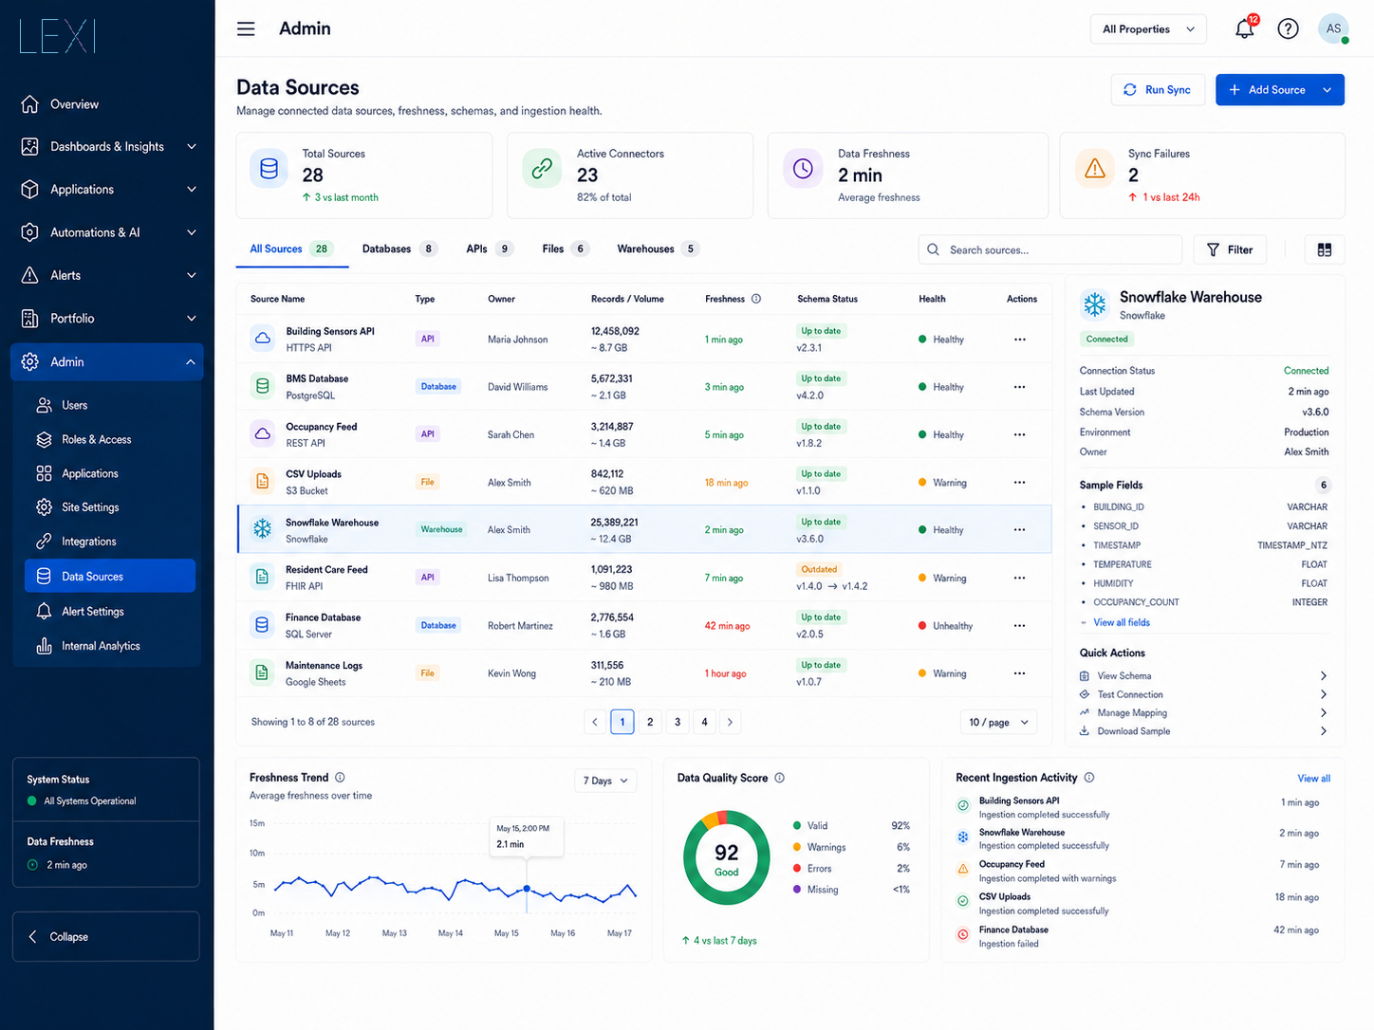Switch to Databases tab
Image resolution: width=1374 pixels, height=1030 pixels.
399,249
